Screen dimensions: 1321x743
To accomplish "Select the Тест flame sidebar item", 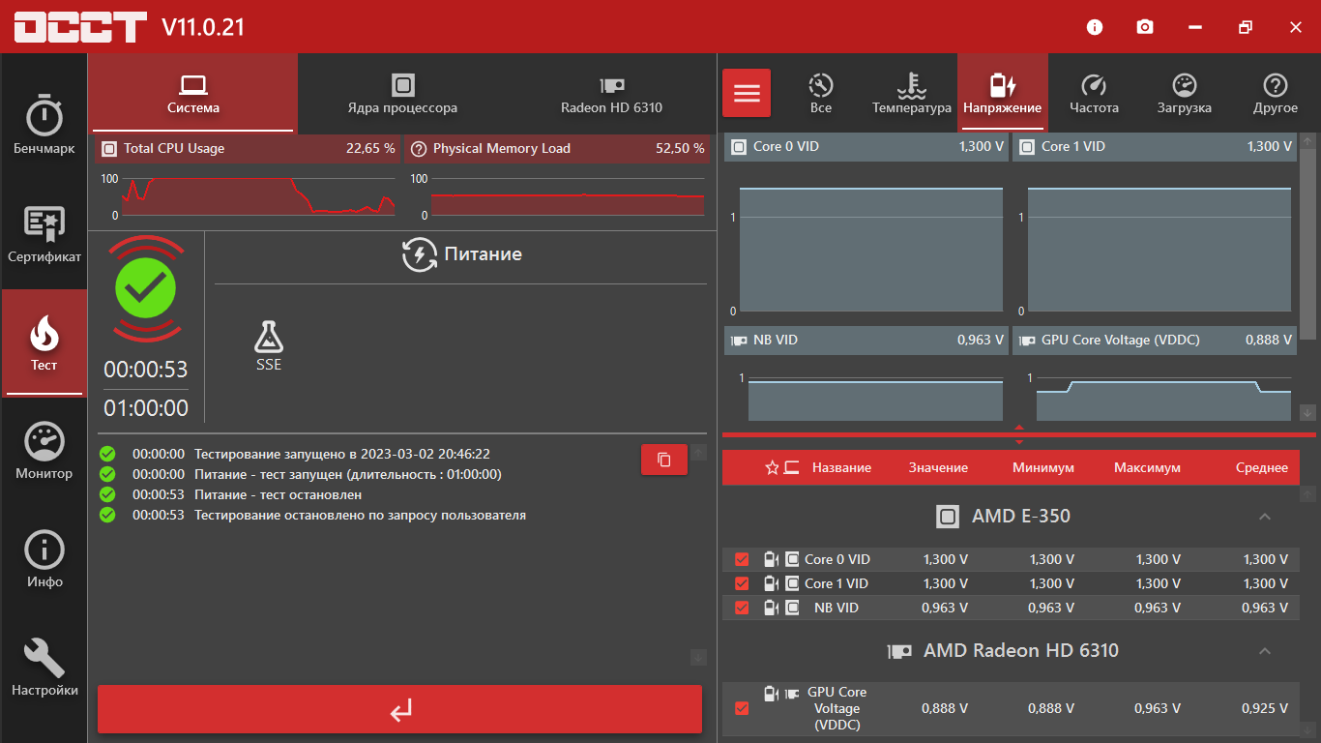I will coord(44,343).
